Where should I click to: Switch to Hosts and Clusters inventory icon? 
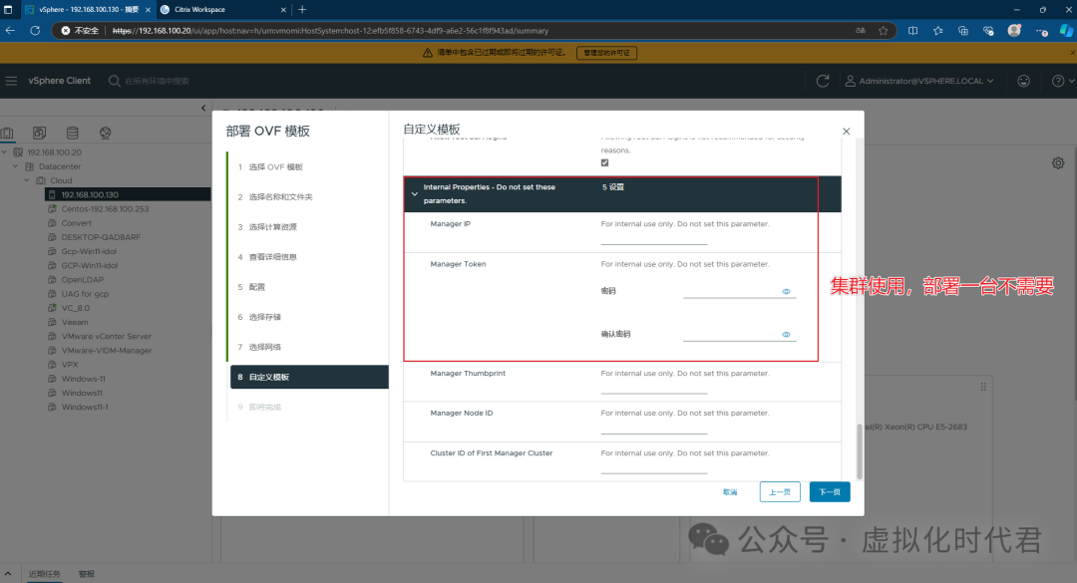click(8, 134)
